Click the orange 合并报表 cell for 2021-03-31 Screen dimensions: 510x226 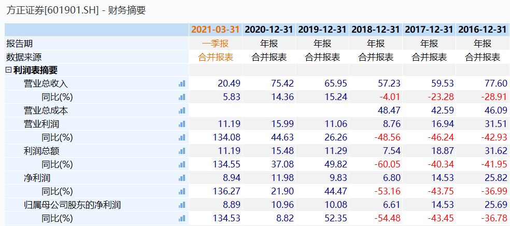tap(216, 57)
